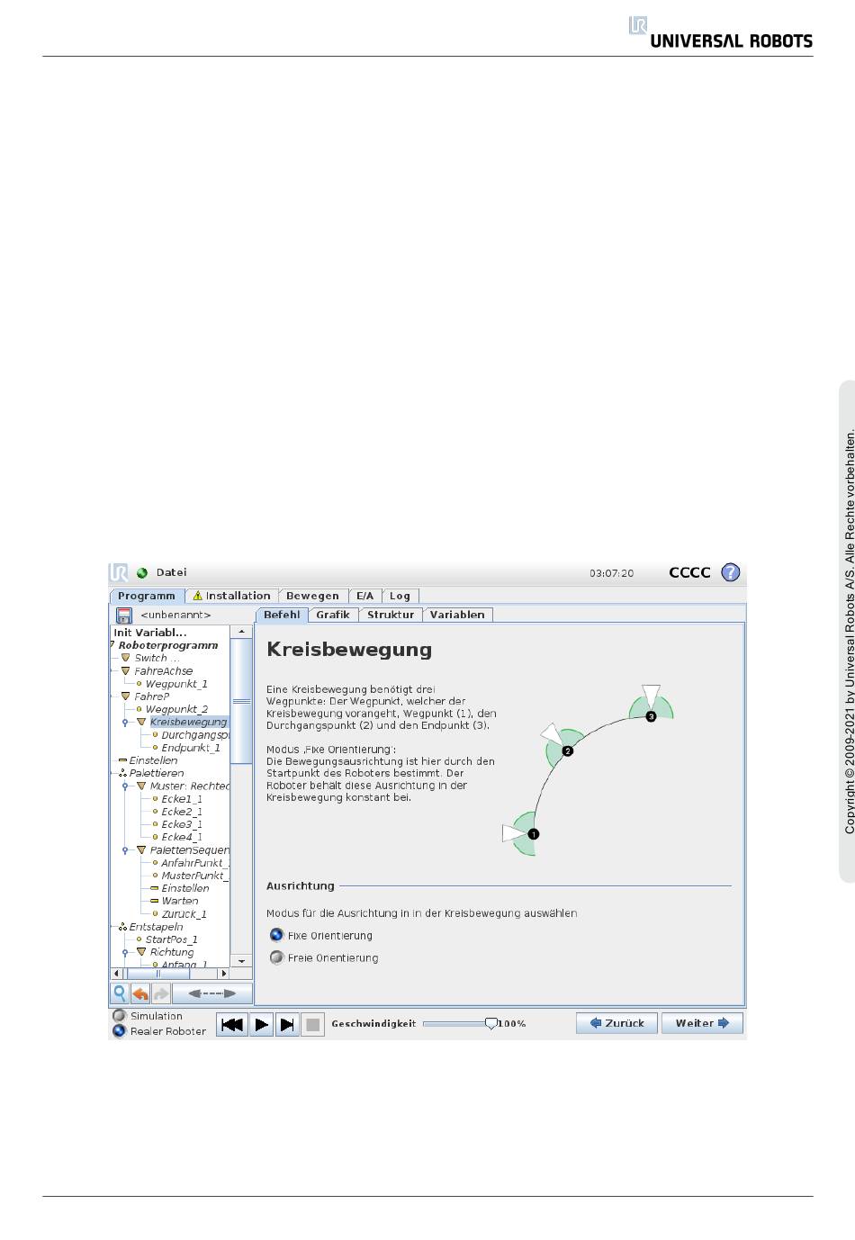Image resolution: width=855 pixels, height=1240 pixels.
Task: Step forward in the program
Action: 287,1024
